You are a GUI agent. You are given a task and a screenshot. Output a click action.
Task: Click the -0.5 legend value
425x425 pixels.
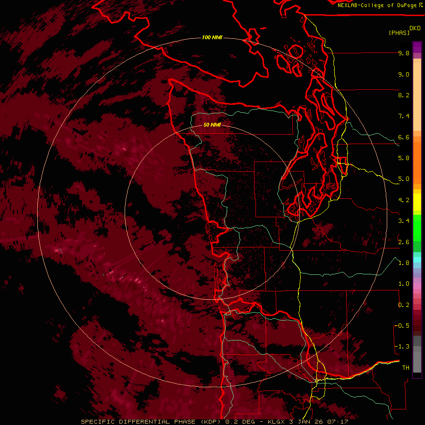tap(402, 325)
